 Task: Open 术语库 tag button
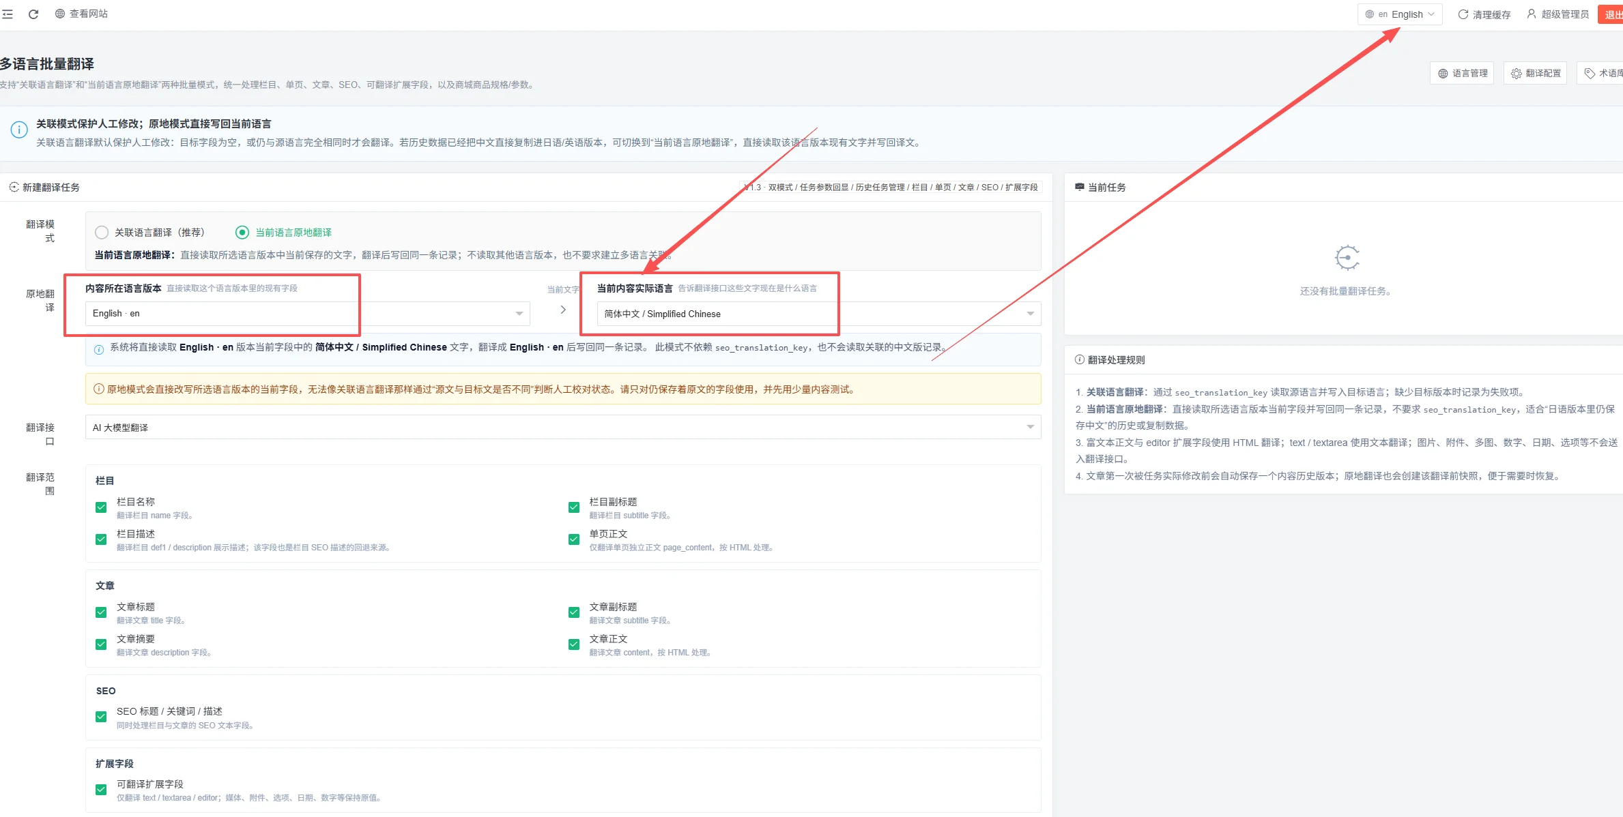coord(1601,73)
